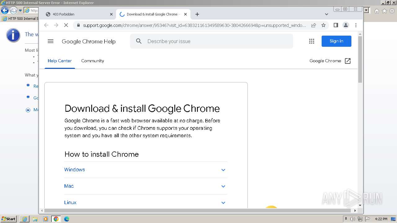397x223 pixels.
Task: Click the network tray icon
Action: click(x=360, y=219)
